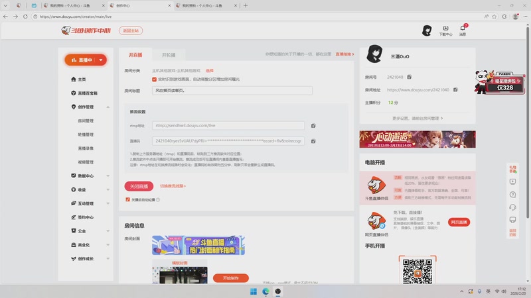The image size is (531, 298).
Task: Open 直播指南 link
Action: 344,54
